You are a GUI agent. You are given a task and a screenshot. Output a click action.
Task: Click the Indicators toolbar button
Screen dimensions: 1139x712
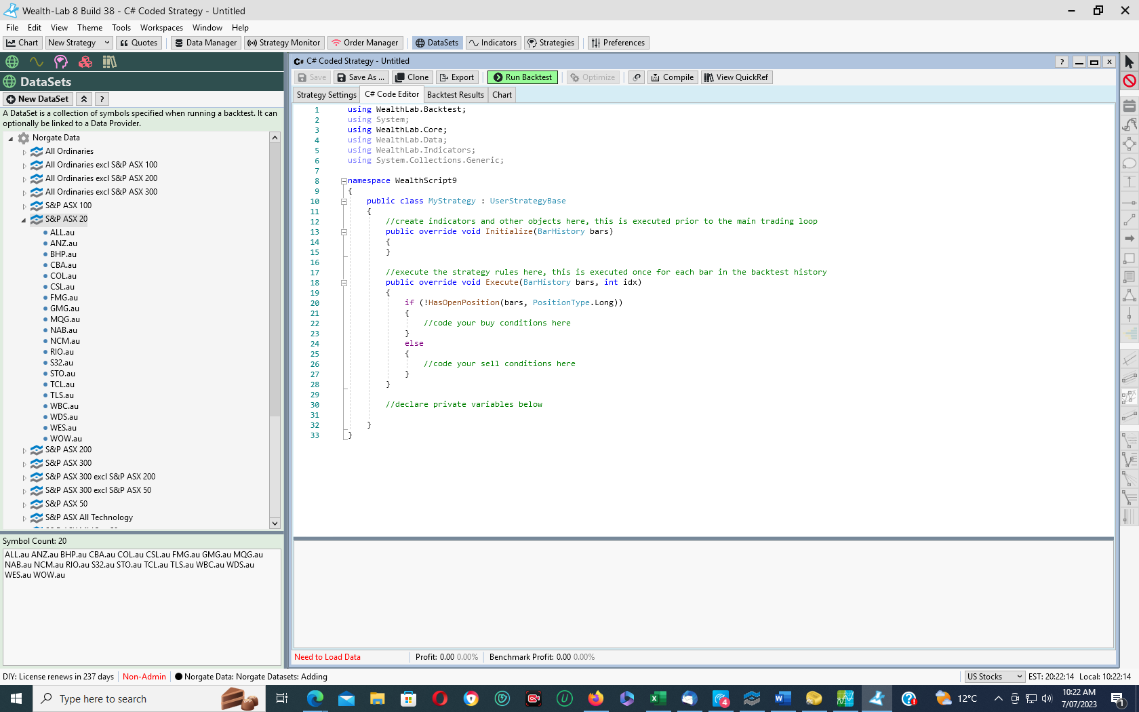tap(493, 43)
